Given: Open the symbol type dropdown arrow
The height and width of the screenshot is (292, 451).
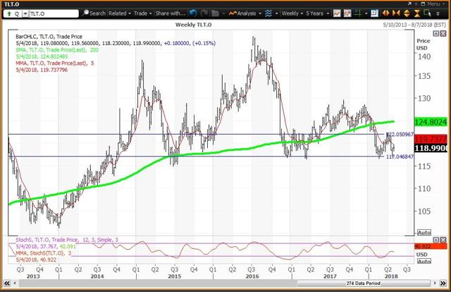Looking at the screenshot, I should click(25, 14).
